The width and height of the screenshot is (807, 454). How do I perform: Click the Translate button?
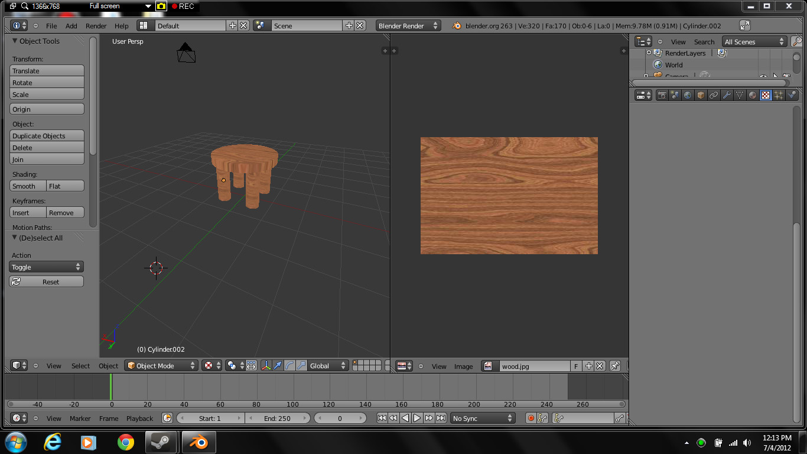(47, 70)
